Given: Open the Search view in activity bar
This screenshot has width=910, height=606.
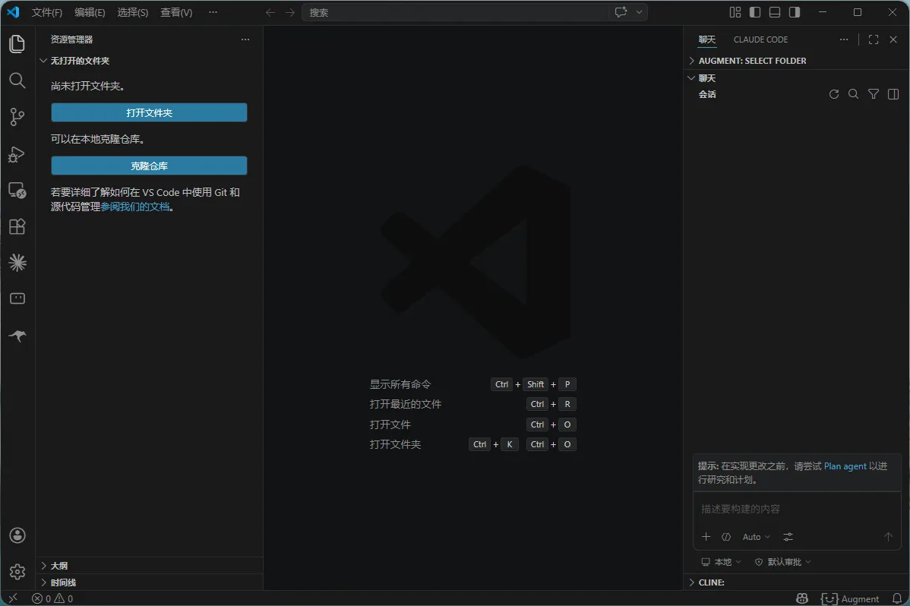Looking at the screenshot, I should (17, 80).
